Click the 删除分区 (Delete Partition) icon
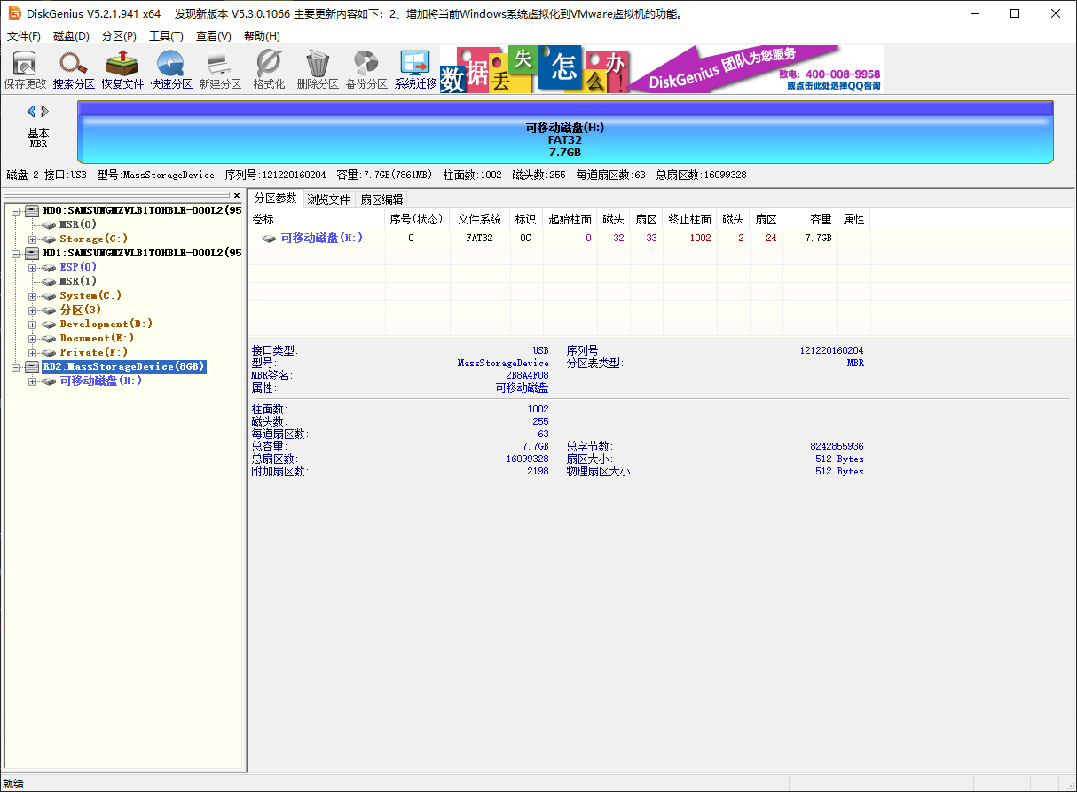 318,69
